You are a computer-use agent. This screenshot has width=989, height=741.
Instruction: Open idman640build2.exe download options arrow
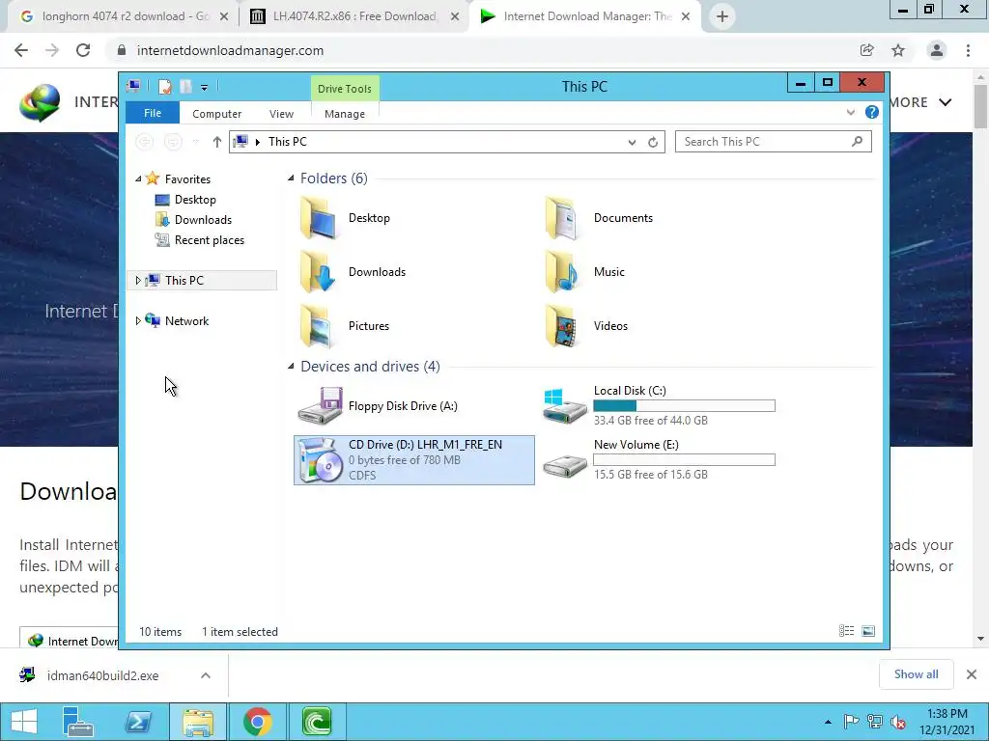click(x=206, y=675)
